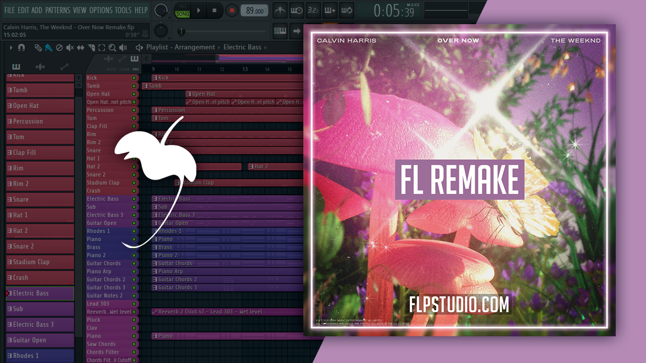The image size is (646, 363).
Task: Select the Zoom magnifier tool in playlist
Action: 112,47
